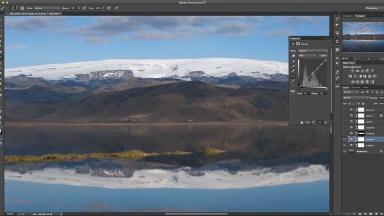Viewport: 384px width, 216px height.
Task: Open the Photography workspace switcher
Action: [x=374, y=8]
